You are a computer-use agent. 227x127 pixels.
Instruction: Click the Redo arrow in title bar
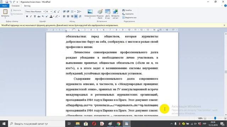tap(14, 2)
